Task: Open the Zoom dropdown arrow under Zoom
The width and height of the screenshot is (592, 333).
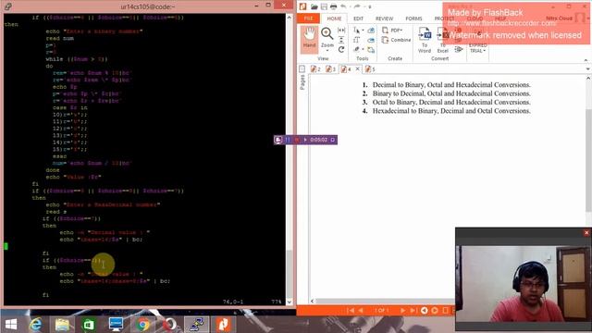Action: 327,51
